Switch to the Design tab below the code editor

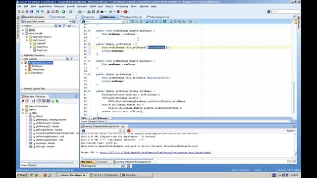(92, 122)
